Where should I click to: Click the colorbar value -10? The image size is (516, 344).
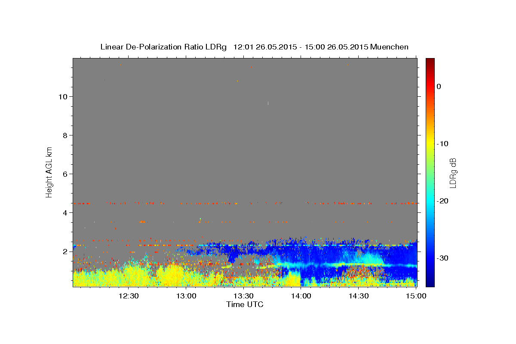(443, 144)
